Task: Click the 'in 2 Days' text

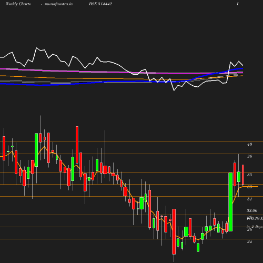Action: pyautogui.click(x=255, y=227)
